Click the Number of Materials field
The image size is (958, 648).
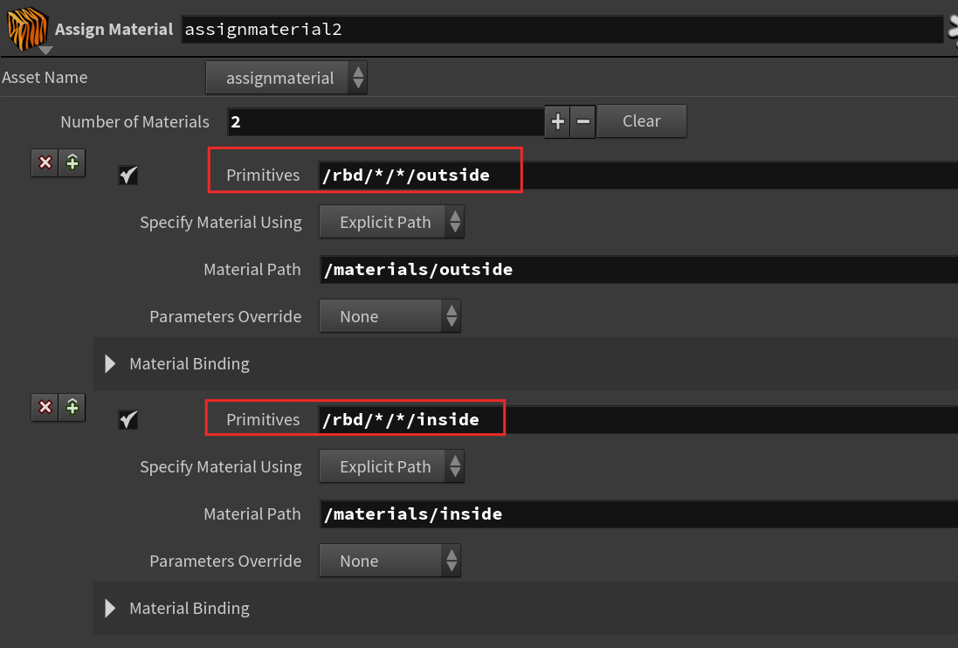click(385, 121)
